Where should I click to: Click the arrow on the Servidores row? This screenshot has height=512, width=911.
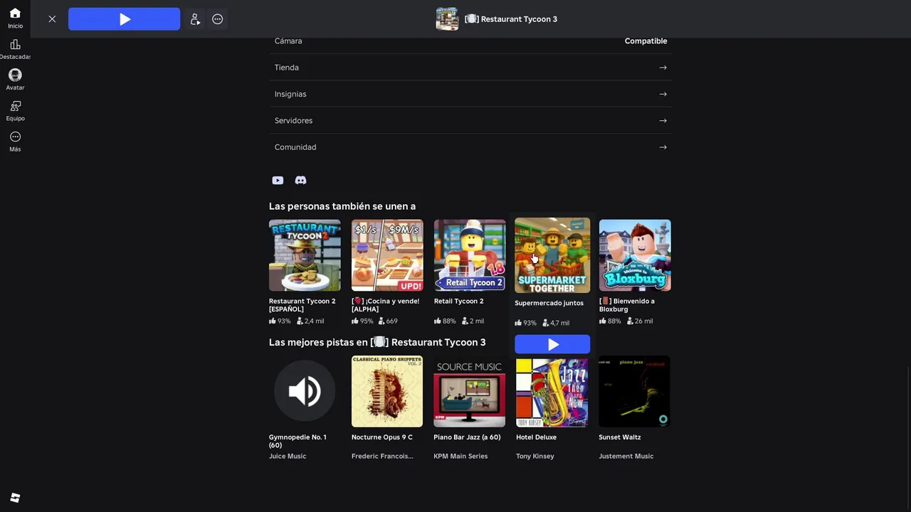click(663, 121)
